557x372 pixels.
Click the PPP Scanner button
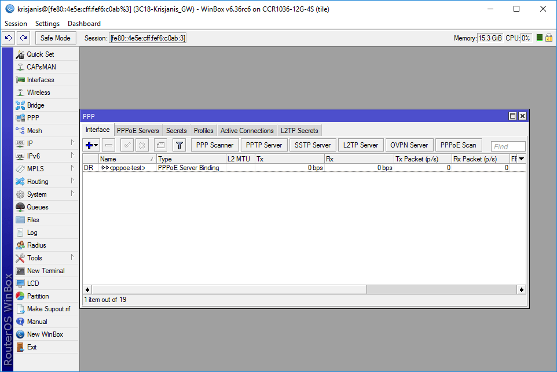215,145
